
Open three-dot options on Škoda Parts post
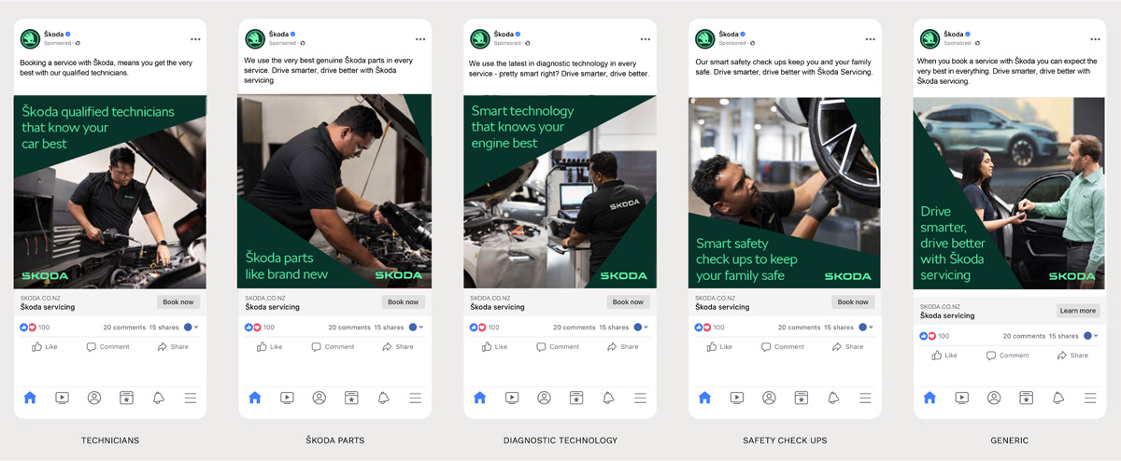point(420,39)
